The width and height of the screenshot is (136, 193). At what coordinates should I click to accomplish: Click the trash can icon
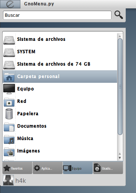pos(9,114)
